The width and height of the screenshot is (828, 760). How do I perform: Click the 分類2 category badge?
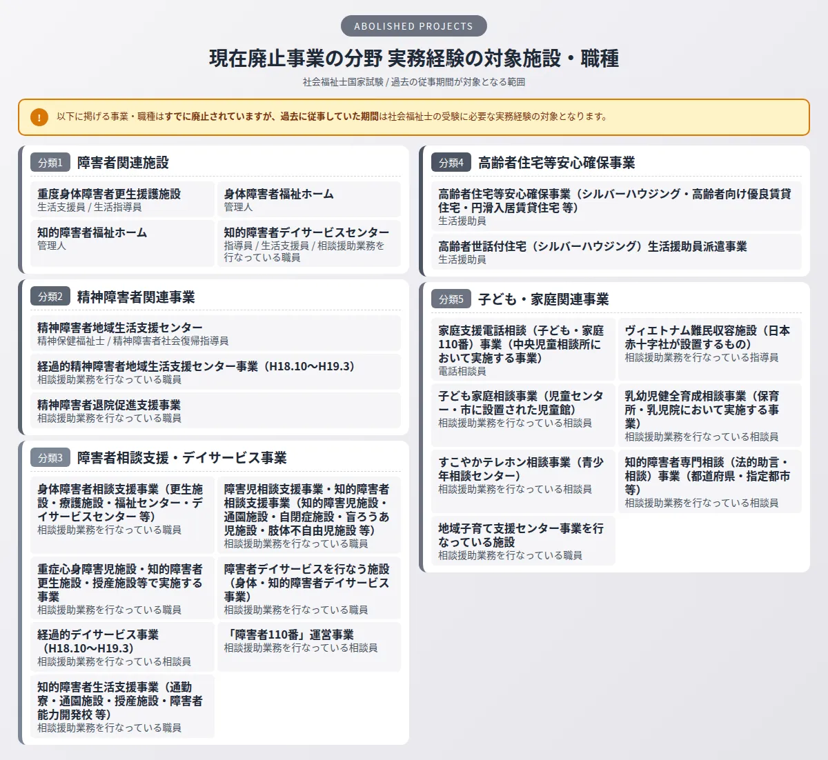[x=50, y=297]
